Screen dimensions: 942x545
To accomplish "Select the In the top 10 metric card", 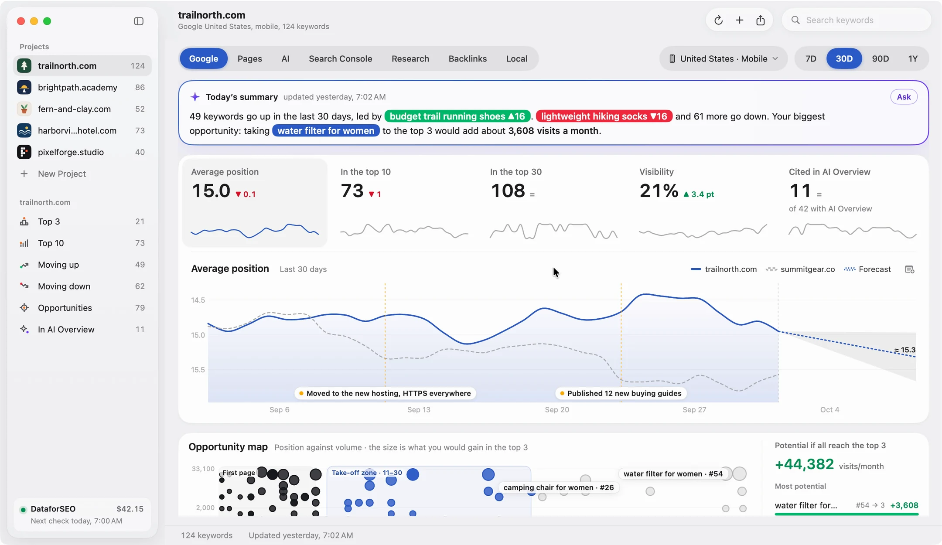I will 404,203.
